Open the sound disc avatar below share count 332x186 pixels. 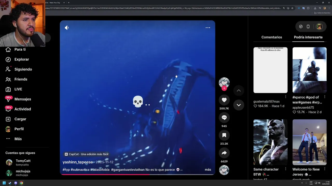(224, 170)
